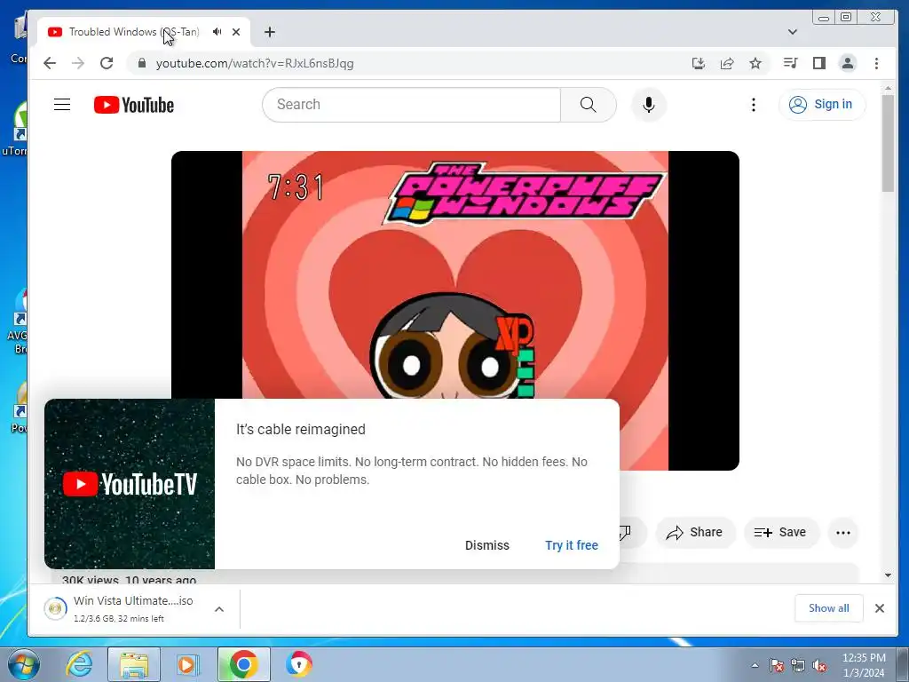Reload the YouTube page

click(x=107, y=63)
